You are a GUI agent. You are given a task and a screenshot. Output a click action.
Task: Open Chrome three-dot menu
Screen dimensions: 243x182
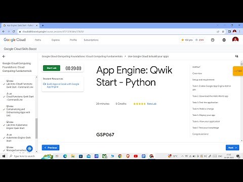(x=239, y=31)
